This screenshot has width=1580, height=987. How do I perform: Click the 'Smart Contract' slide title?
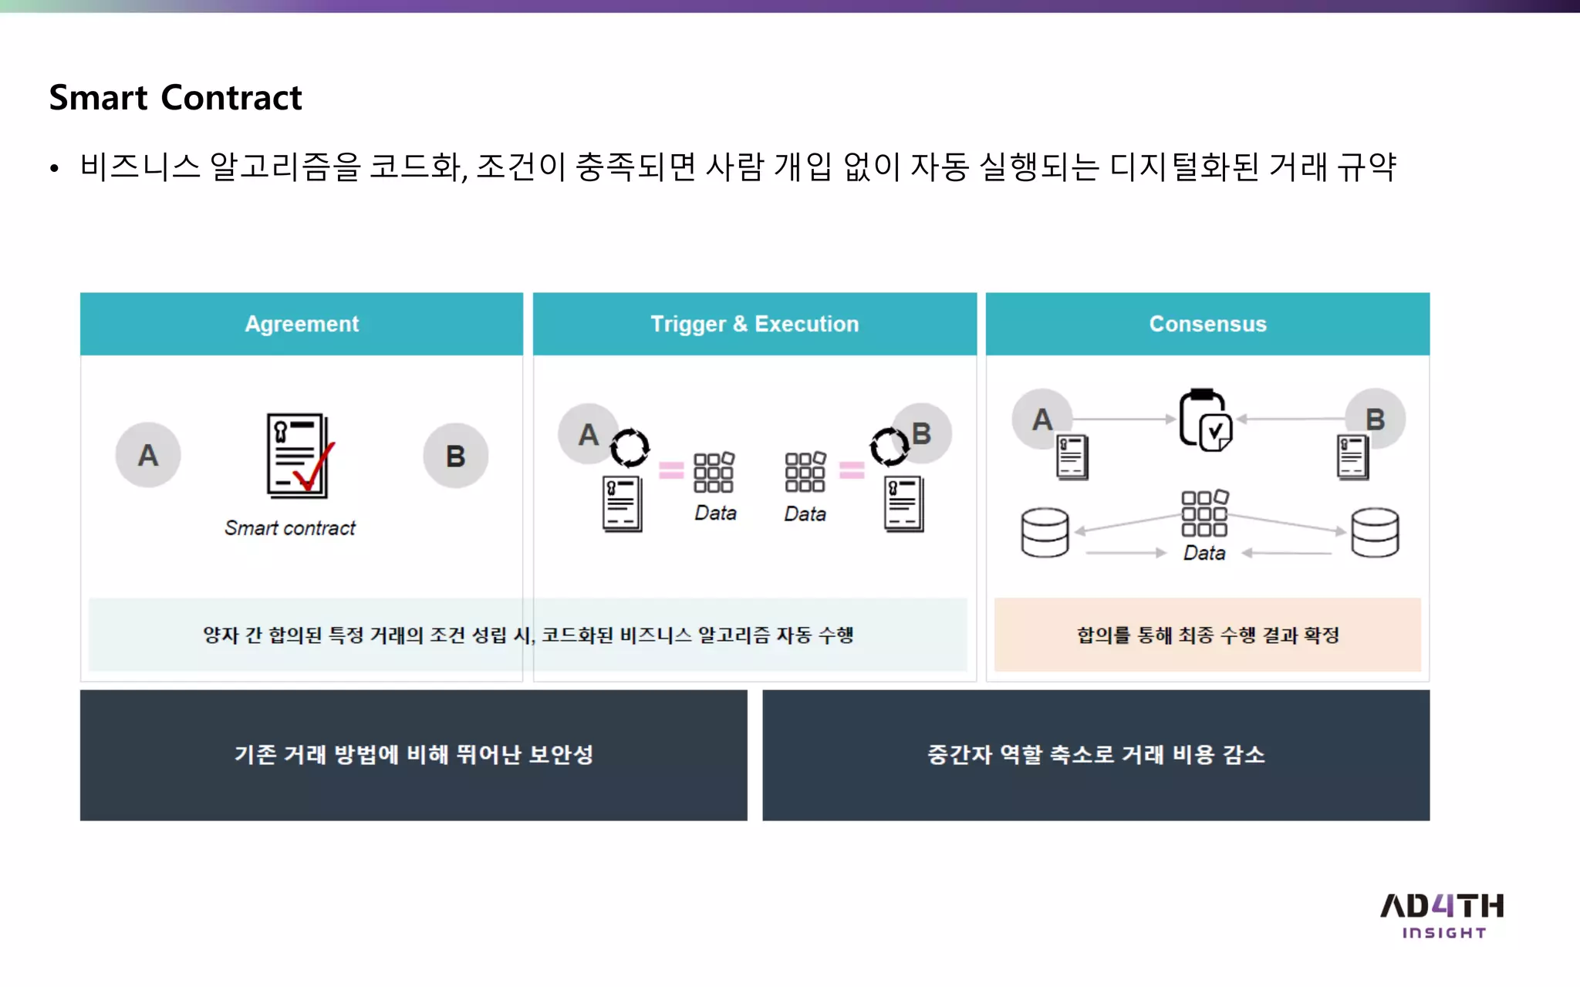point(176,98)
